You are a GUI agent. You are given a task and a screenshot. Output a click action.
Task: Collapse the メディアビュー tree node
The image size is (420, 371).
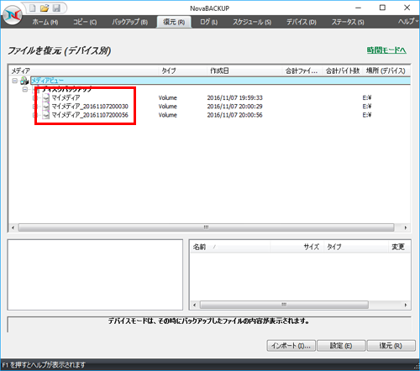[x=15, y=81]
